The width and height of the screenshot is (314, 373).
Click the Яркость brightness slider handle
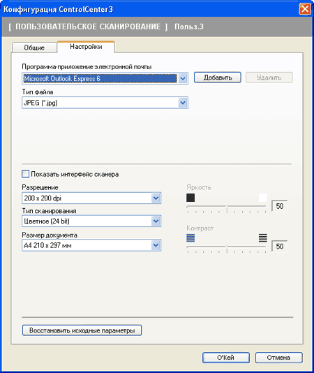point(227,207)
